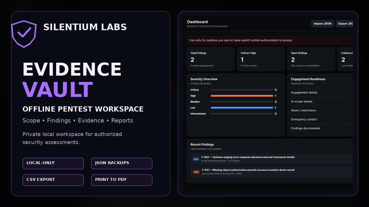Select the LOCAL-ONLY feature badge

click(x=53, y=163)
